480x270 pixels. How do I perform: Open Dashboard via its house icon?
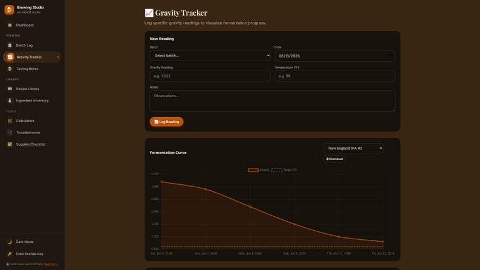pyautogui.click(x=10, y=25)
